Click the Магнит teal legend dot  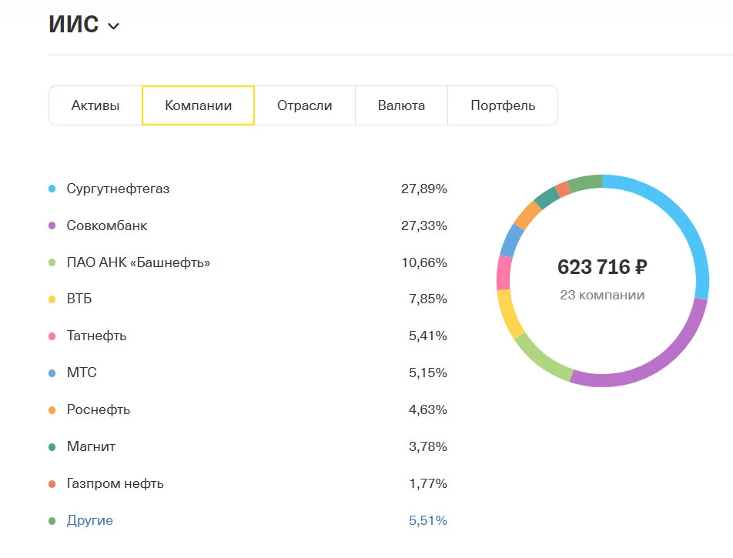tap(52, 446)
